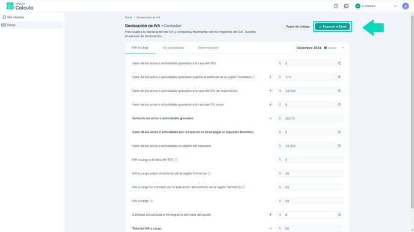Click the user avatar icon
The height and width of the screenshot is (232, 414).
coord(406,6)
